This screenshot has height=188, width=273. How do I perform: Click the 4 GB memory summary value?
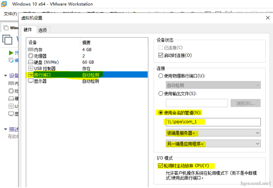pyautogui.click(x=87, y=50)
